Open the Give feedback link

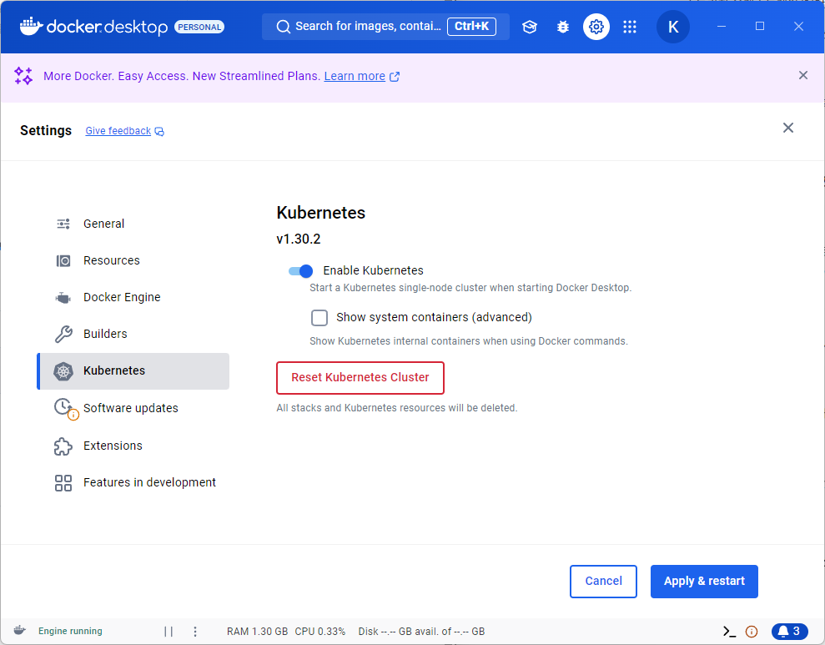(118, 131)
